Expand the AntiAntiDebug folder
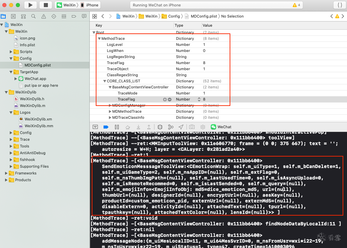 11,153
